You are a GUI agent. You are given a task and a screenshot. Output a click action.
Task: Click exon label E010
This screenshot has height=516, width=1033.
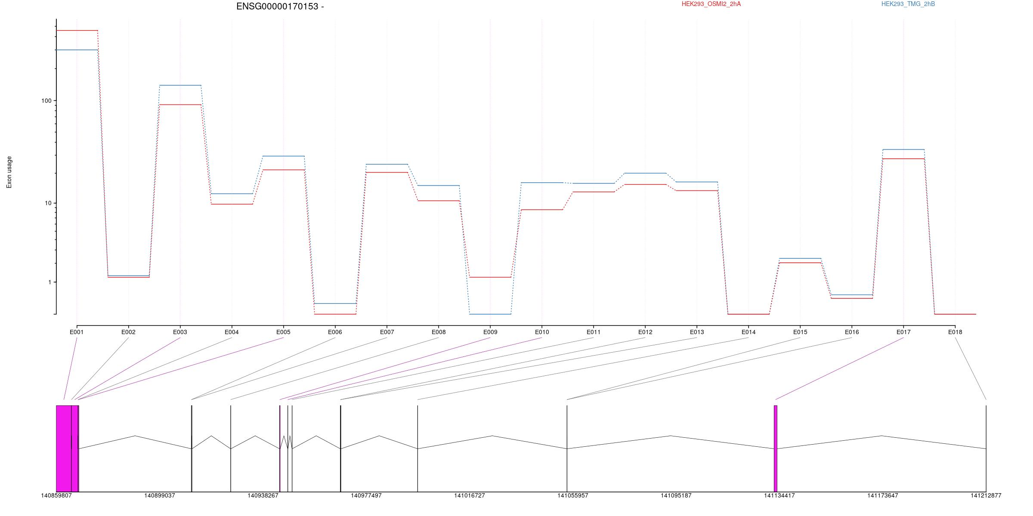click(542, 332)
